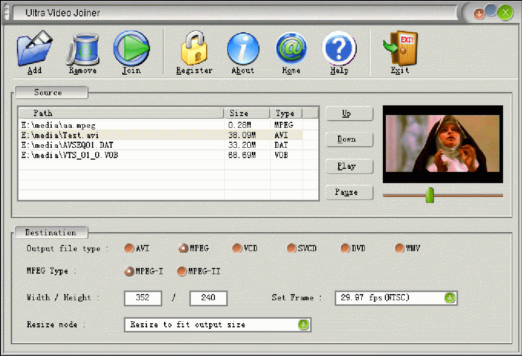This screenshot has width=522, height=356.
Task: Open the Register padlock icon
Action: 194,48
